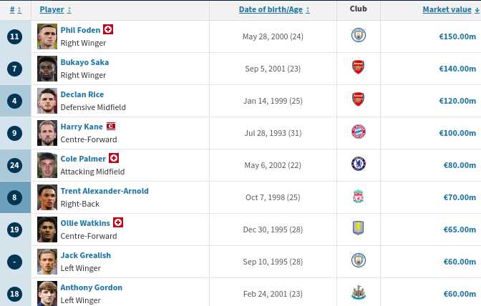Sort by Date of birth/Age header
This screenshot has height=306, width=481.
click(x=271, y=10)
